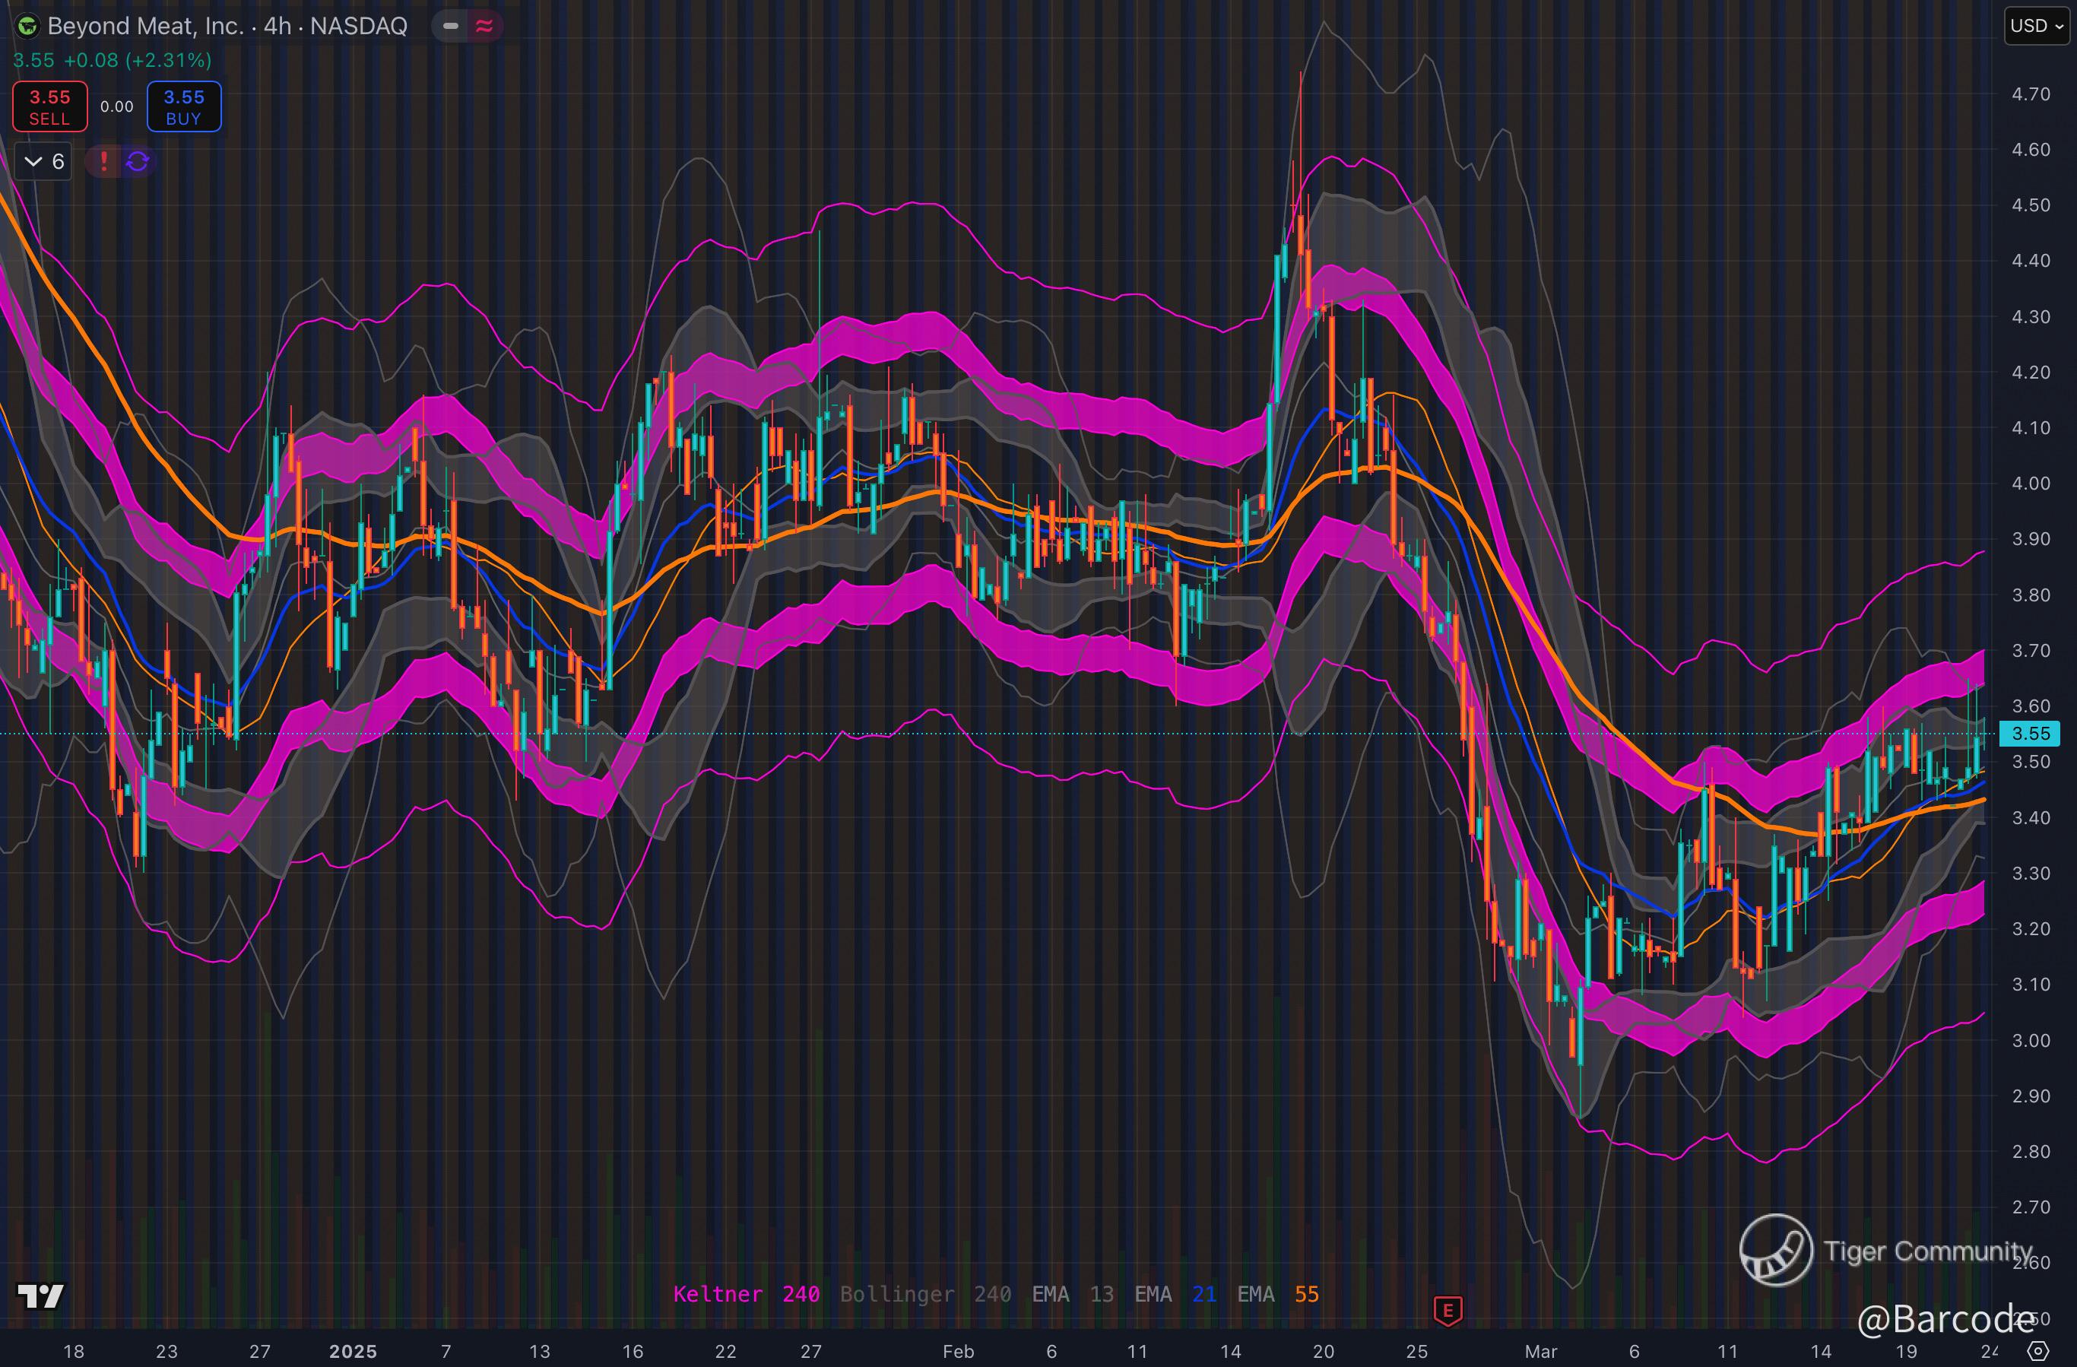Click the red earnings E marker
Image resolution: width=2077 pixels, height=1367 pixels.
(x=1448, y=1309)
